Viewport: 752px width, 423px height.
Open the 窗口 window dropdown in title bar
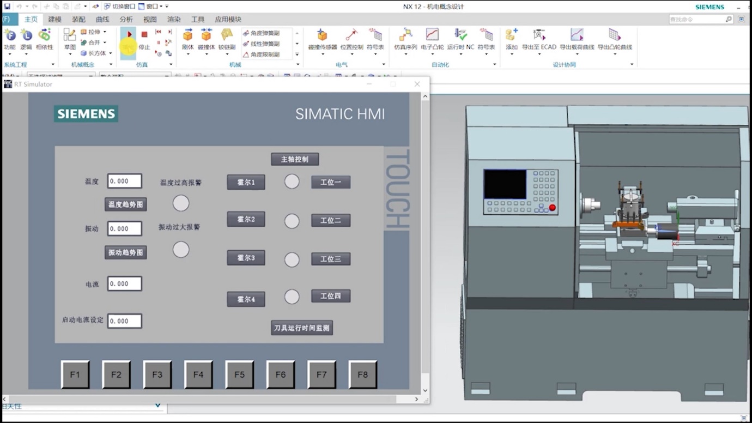(160, 7)
